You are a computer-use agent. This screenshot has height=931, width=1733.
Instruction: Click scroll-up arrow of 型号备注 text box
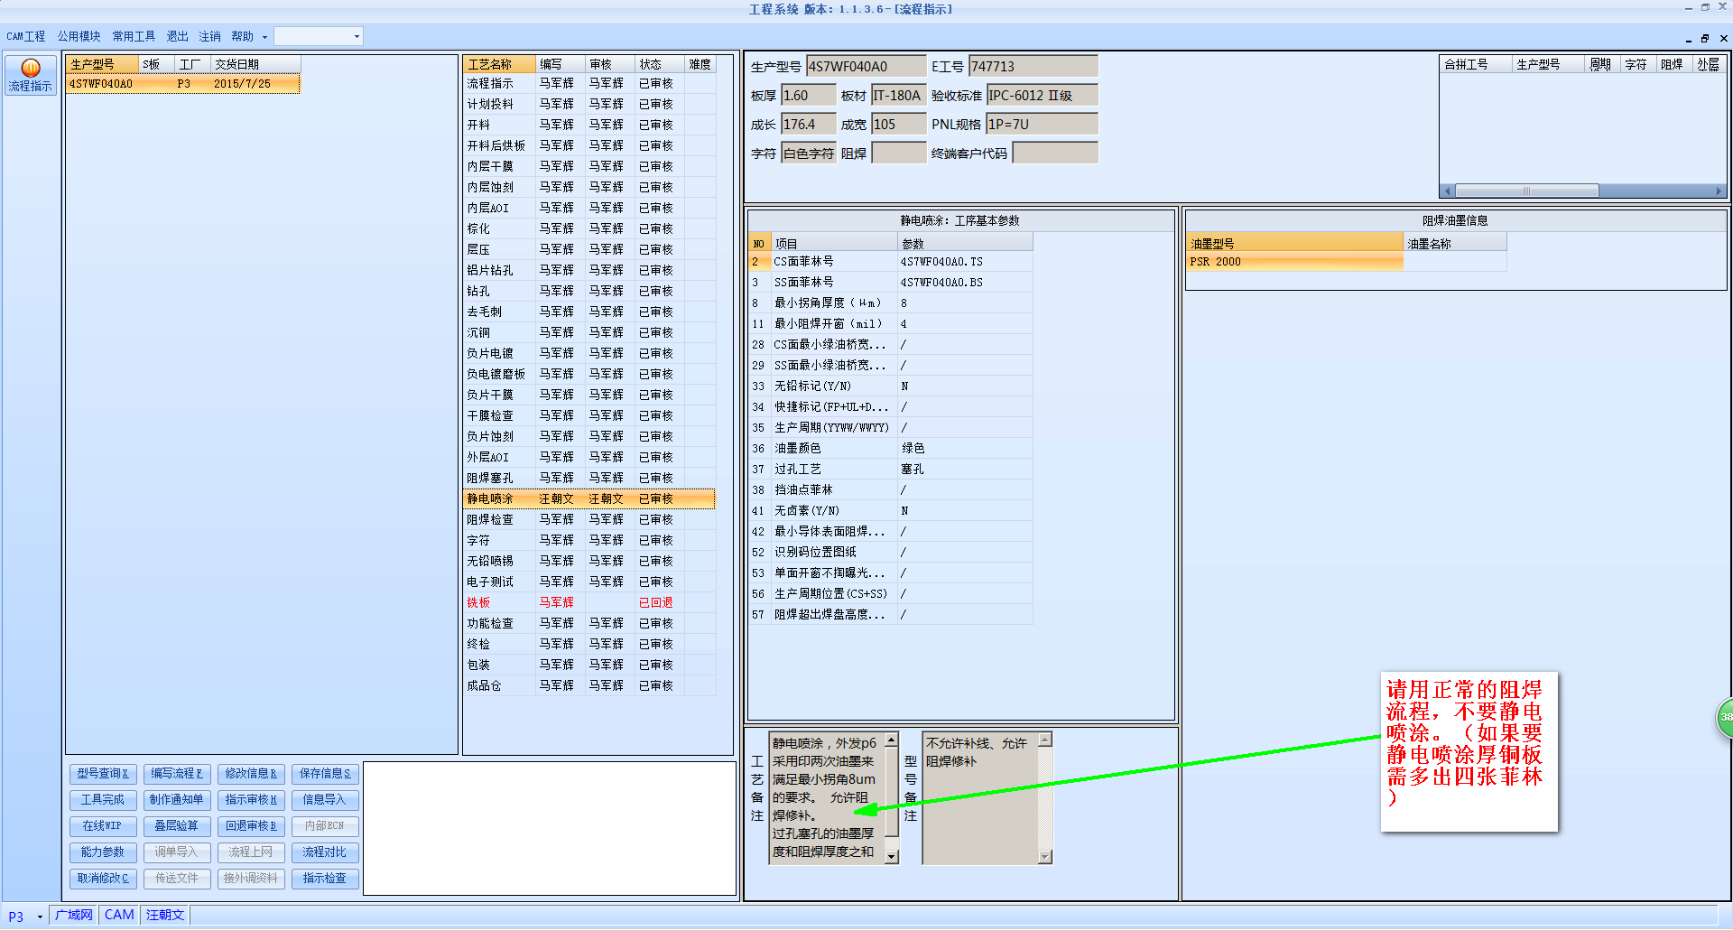coord(1045,740)
